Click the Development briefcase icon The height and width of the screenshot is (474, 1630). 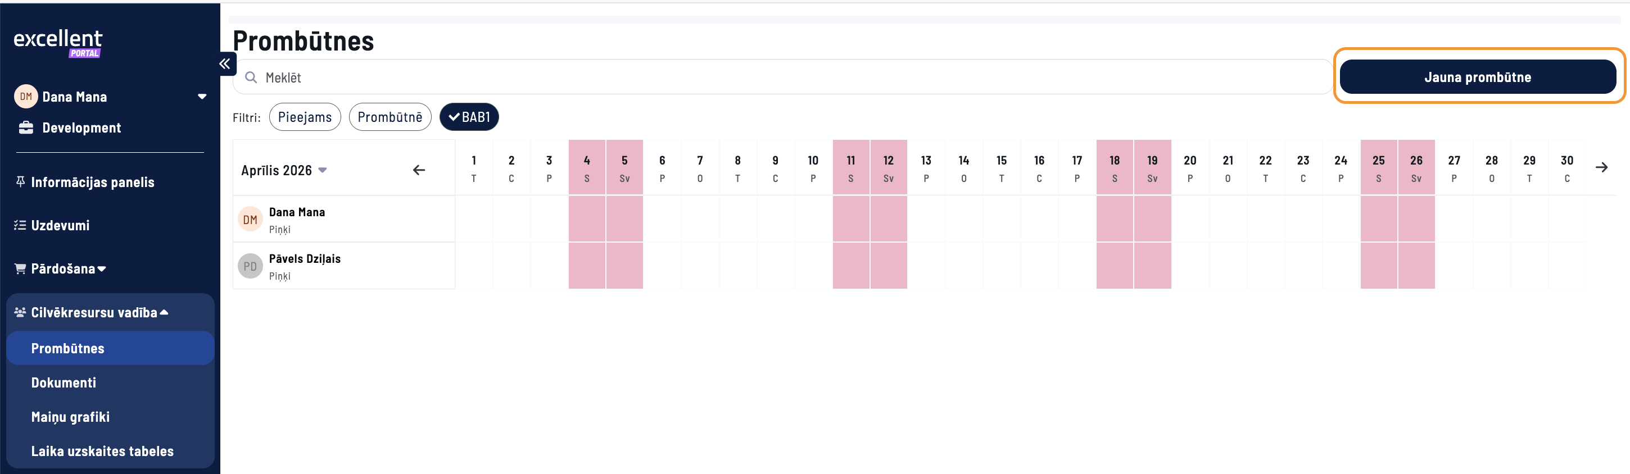26,128
